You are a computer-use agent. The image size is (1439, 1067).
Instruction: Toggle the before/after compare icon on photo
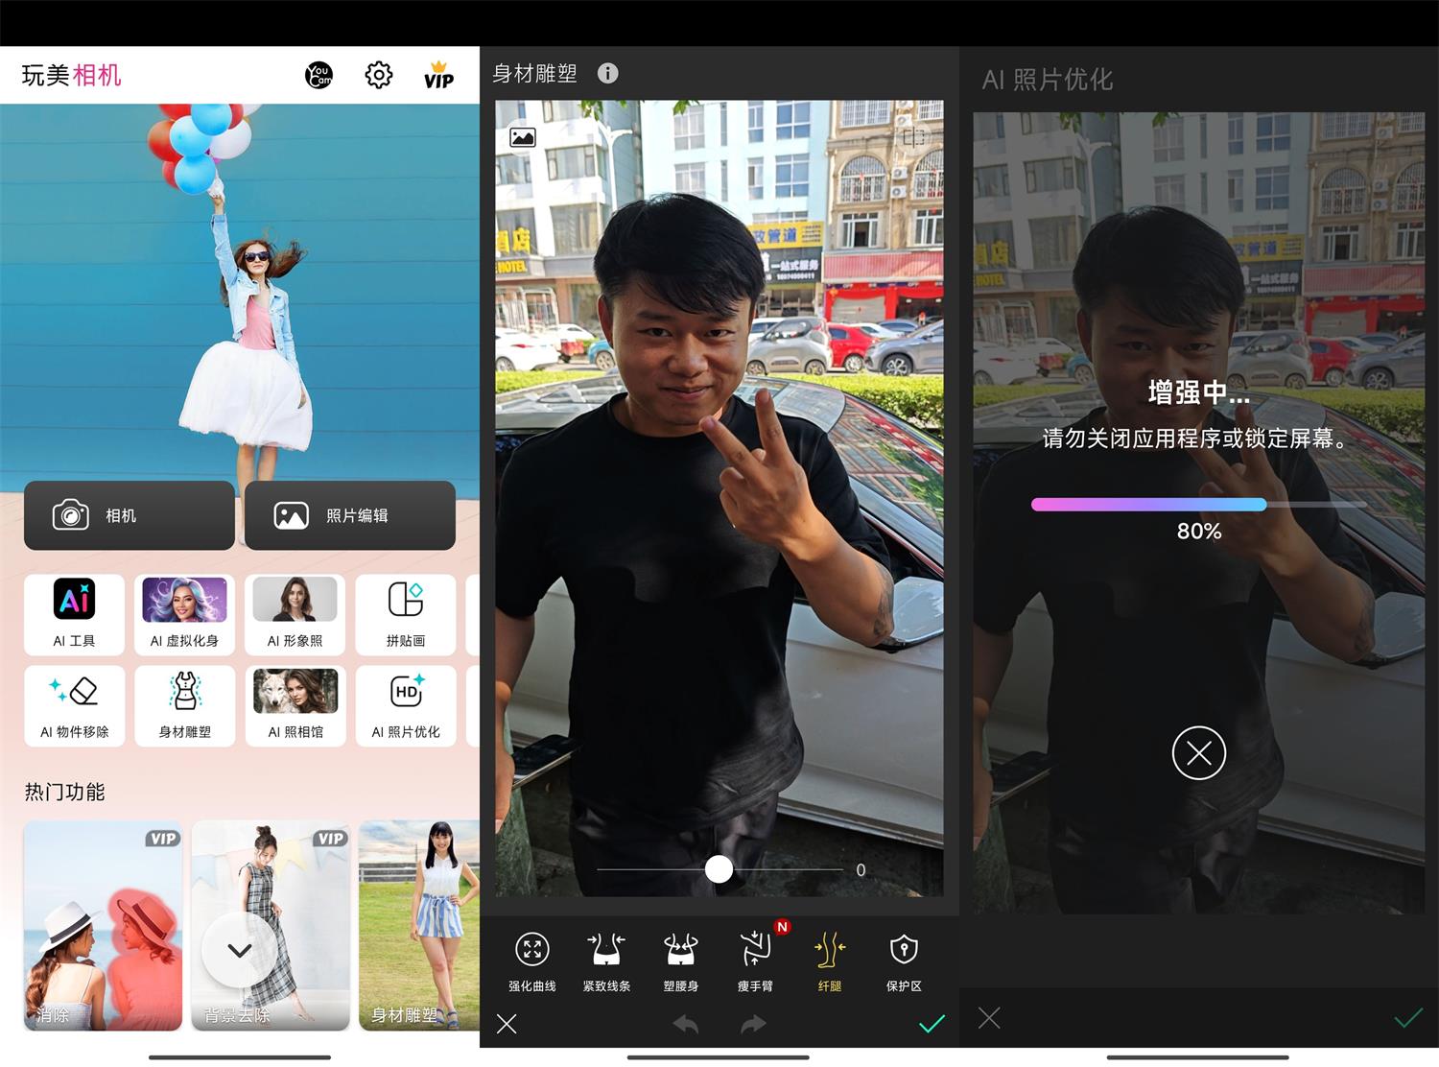tap(913, 137)
